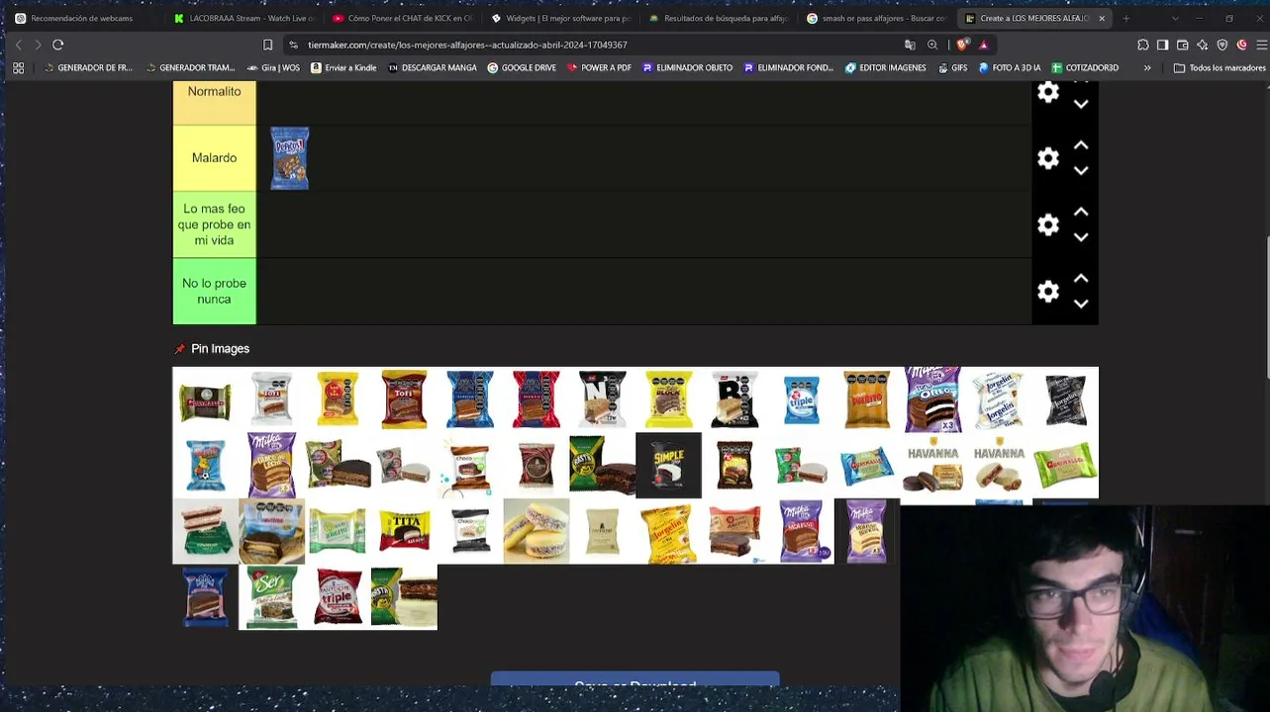Select the 'Tita' alfajor image
This screenshot has height=712, width=1270.
[x=404, y=531]
